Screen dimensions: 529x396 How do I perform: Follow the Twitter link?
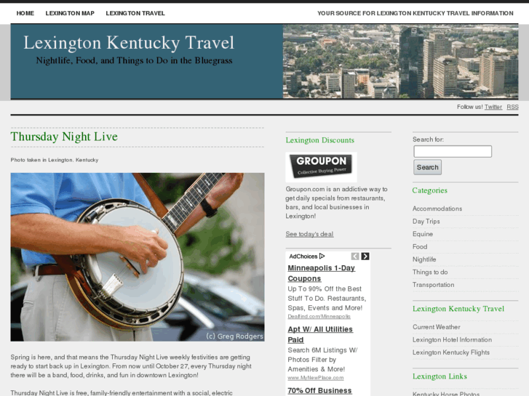tap(493, 107)
